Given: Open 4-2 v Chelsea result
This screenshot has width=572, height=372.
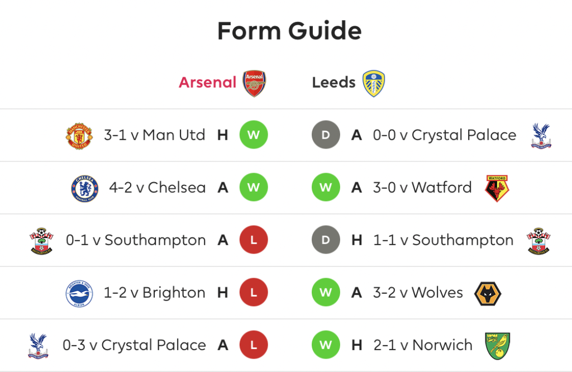Looking at the screenshot, I should tap(157, 188).
